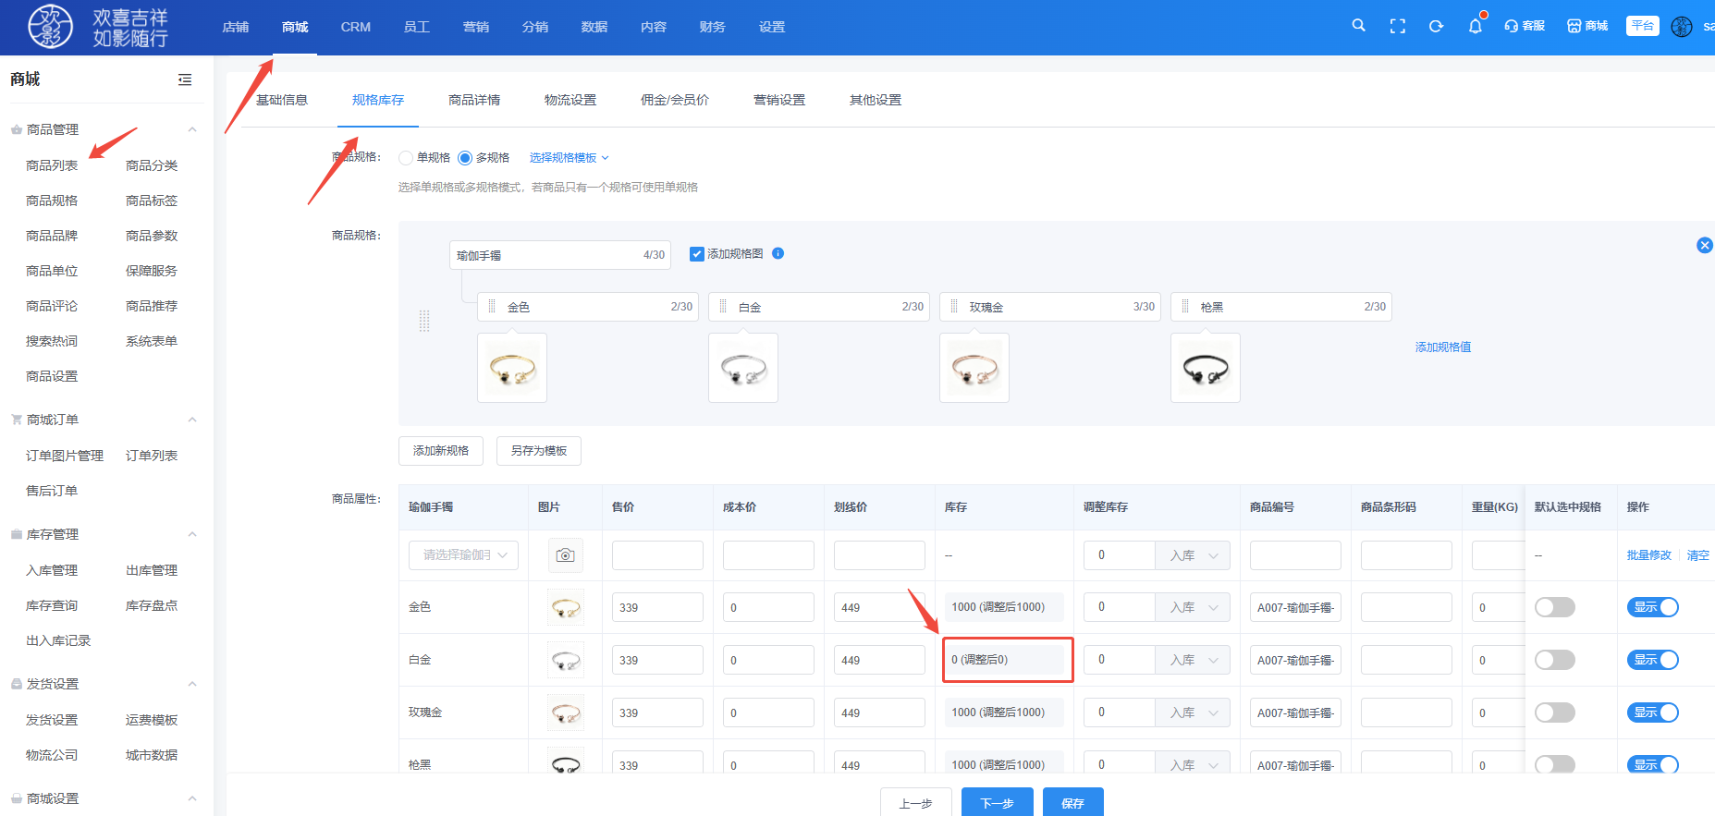Toggle the 显示 switch for 金色 row
Screen dimensions: 1715x816
coord(1652,607)
